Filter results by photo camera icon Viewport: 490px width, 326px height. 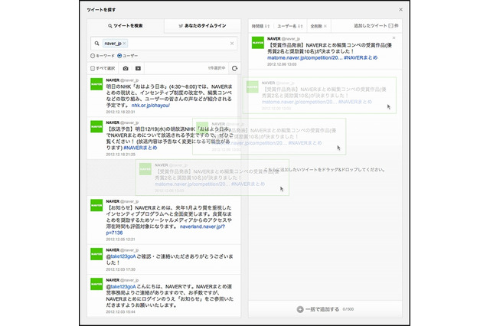click(x=126, y=68)
